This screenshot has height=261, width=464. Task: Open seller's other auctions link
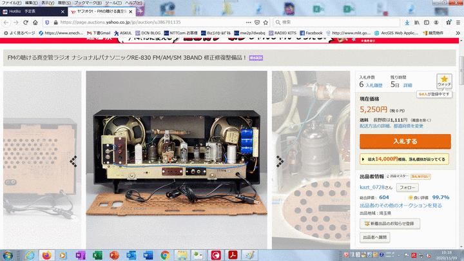[400, 205]
